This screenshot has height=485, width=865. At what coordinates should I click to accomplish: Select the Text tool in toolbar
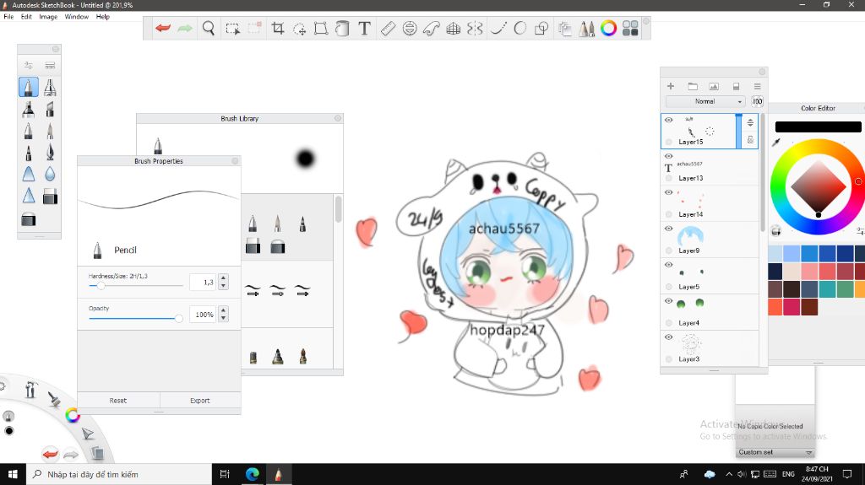pyautogui.click(x=364, y=28)
